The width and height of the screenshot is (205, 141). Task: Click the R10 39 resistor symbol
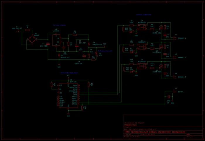pos(165,27)
